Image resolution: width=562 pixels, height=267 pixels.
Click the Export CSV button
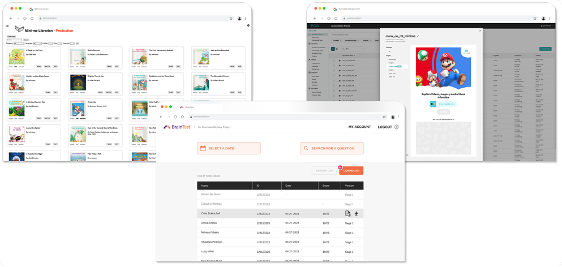click(323, 170)
